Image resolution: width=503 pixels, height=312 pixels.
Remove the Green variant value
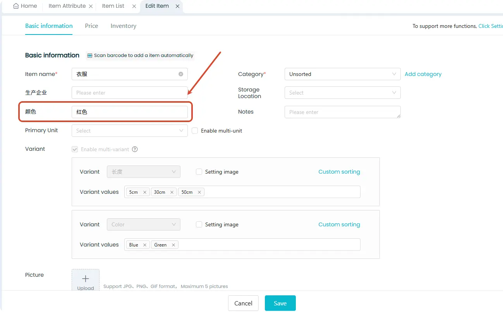coord(173,245)
